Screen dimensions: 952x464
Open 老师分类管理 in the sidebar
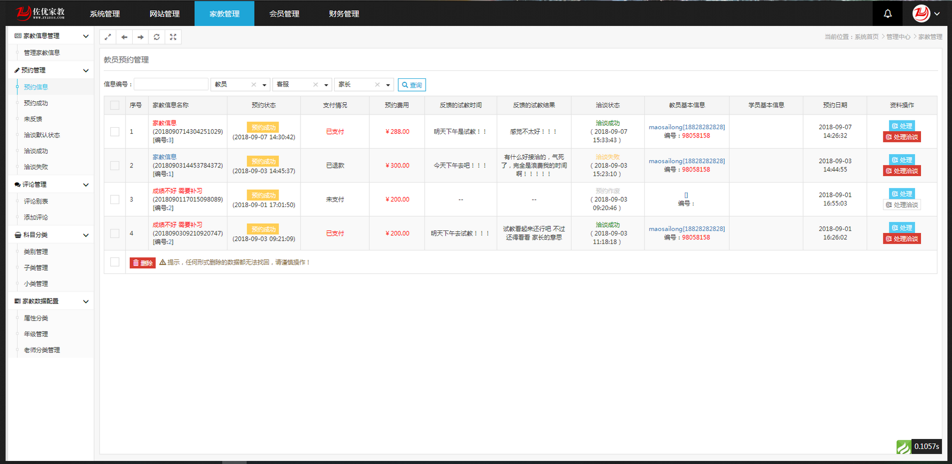(x=42, y=350)
